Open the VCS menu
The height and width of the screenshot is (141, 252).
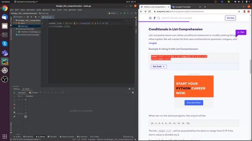(x=65, y=10)
